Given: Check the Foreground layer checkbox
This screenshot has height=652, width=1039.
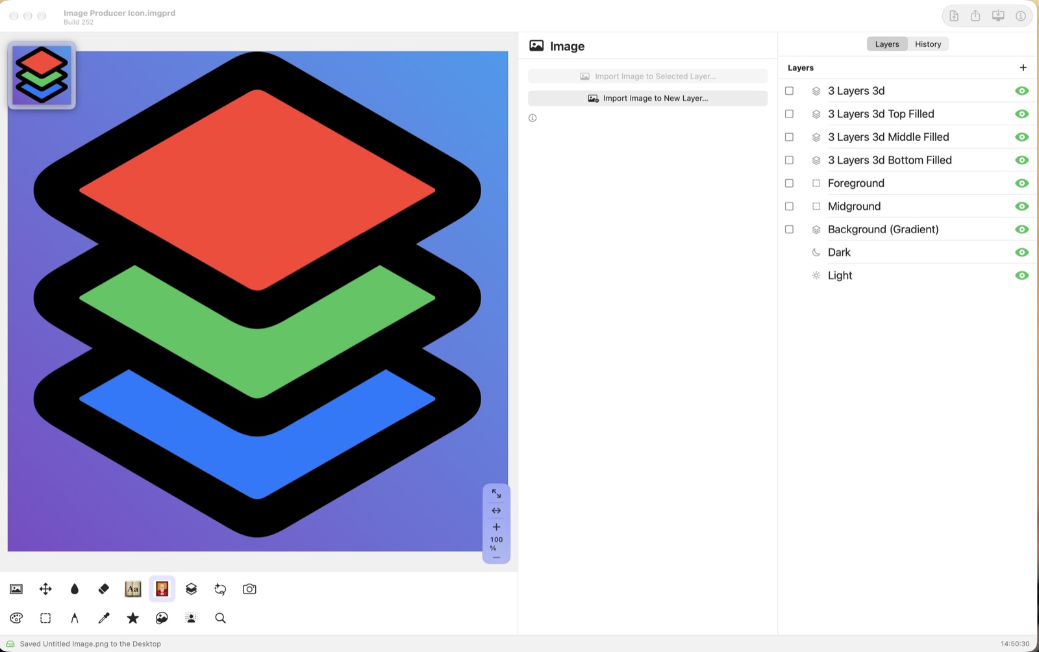Looking at the screenshot, I should point(790,183).
